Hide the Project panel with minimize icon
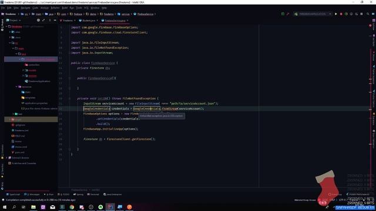 click(55, 21)
